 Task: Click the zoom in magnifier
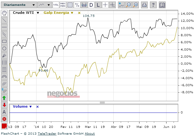coord(135,5)
